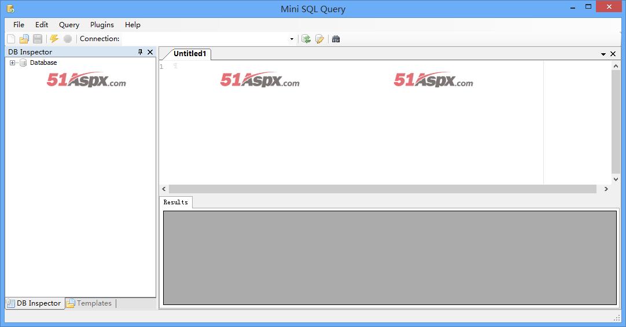Open the Help menu
Viewport: 626px width, 327px height.
coord(132,25)
